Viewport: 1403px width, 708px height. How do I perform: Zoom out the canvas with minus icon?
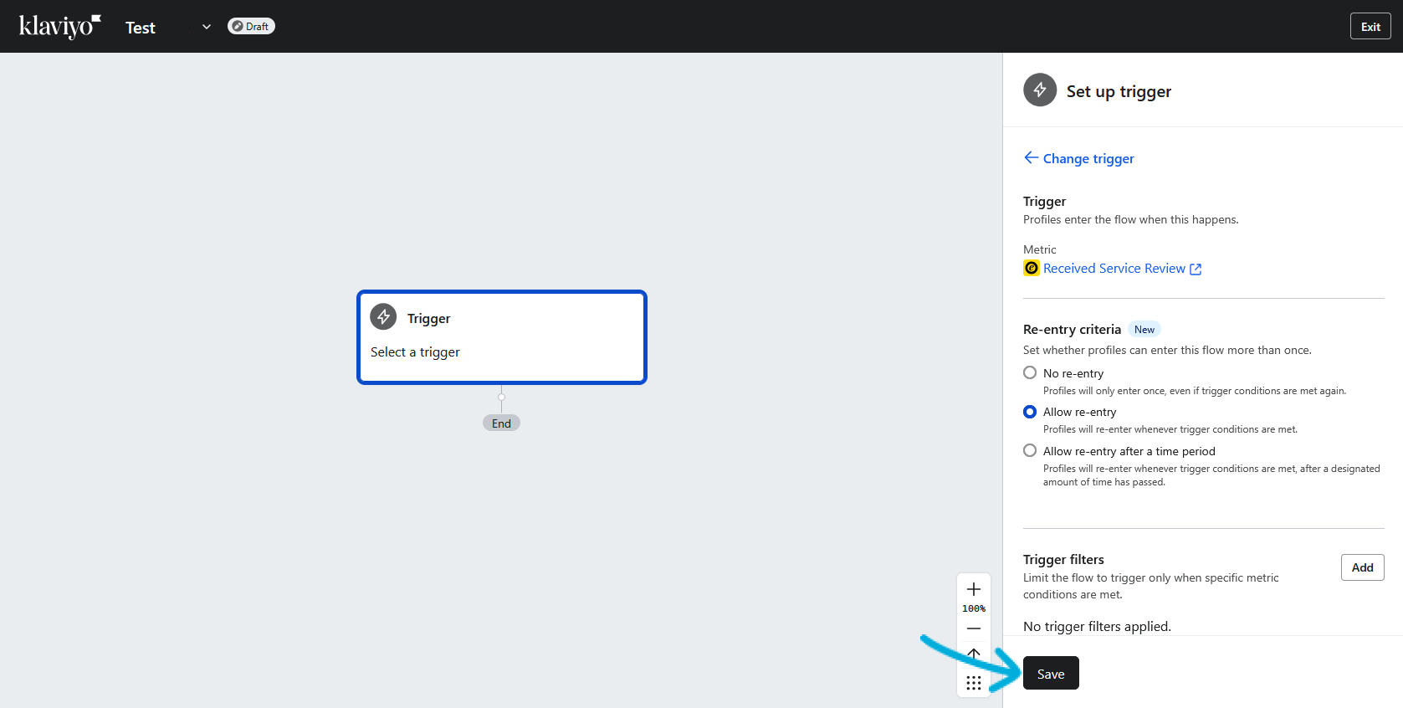click(x=973, y=628)
